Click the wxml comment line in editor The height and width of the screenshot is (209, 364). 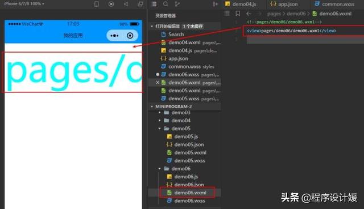[x=284, y=22]
